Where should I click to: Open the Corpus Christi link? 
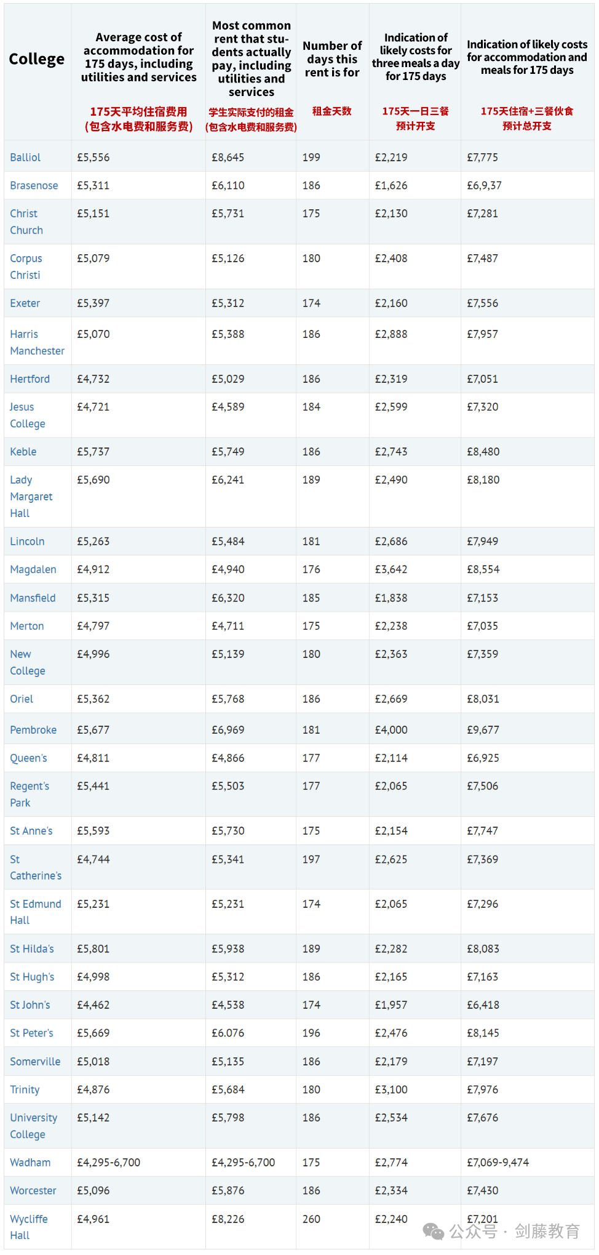click(x=26, y=267)
